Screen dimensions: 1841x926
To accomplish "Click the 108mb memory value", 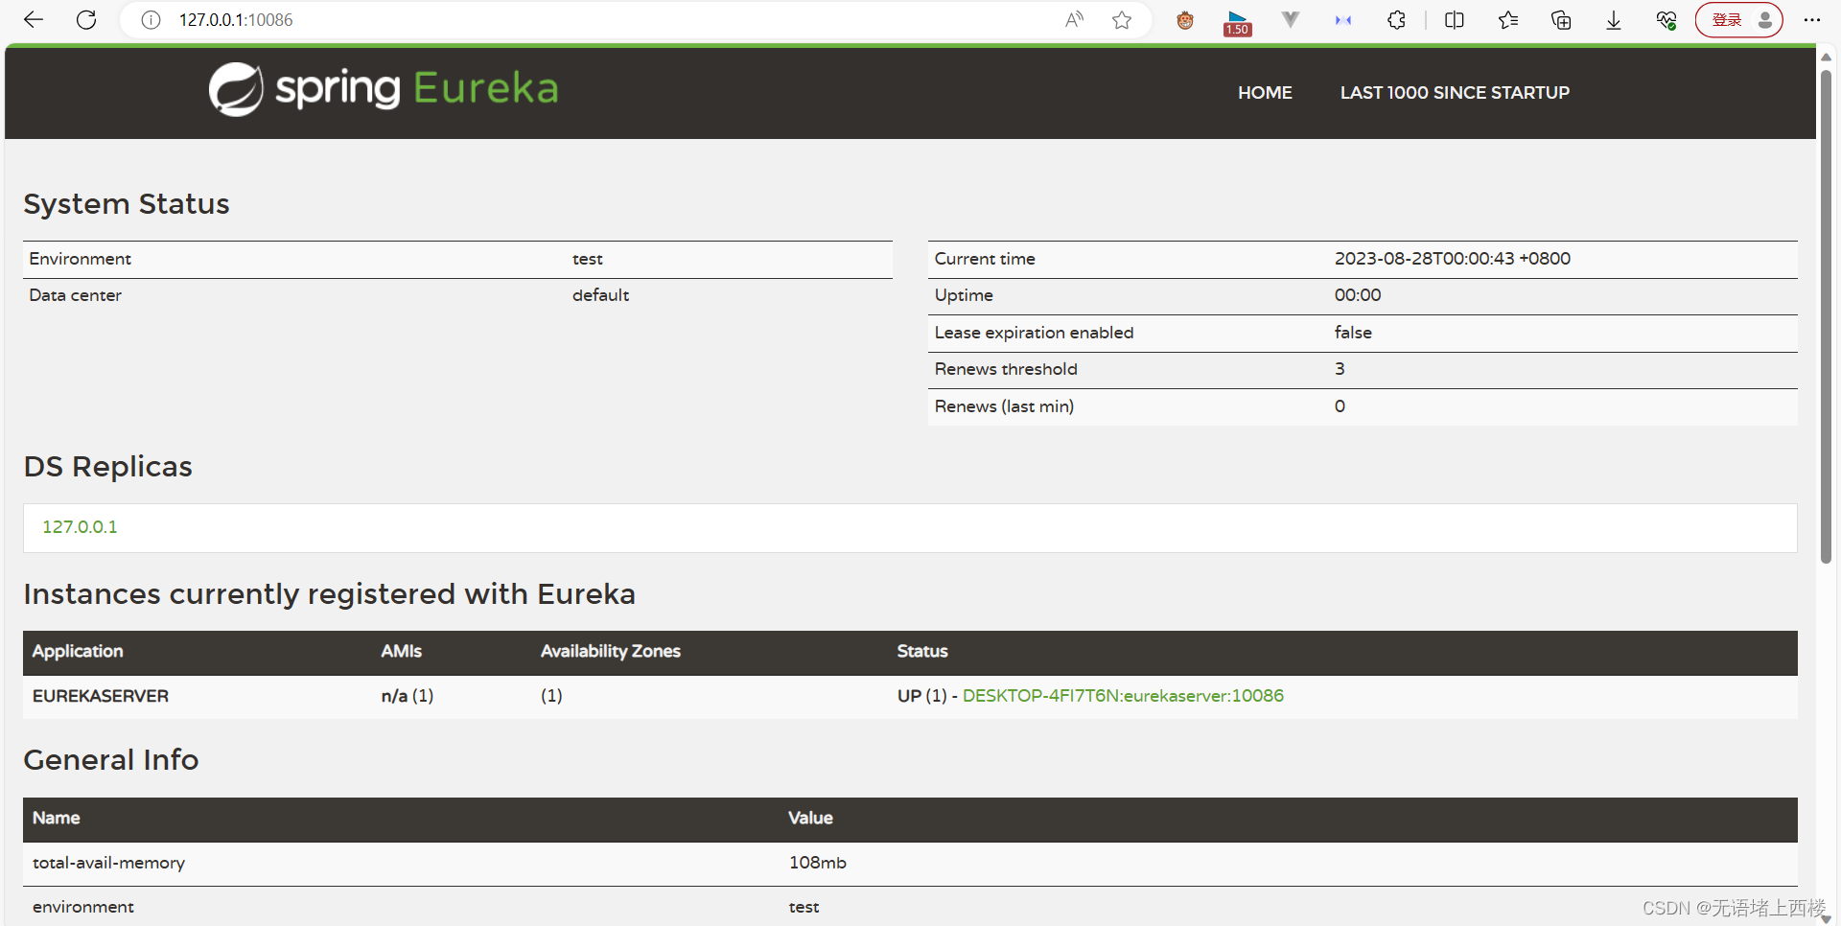I will pyautogui.click(x=818, y=863).
